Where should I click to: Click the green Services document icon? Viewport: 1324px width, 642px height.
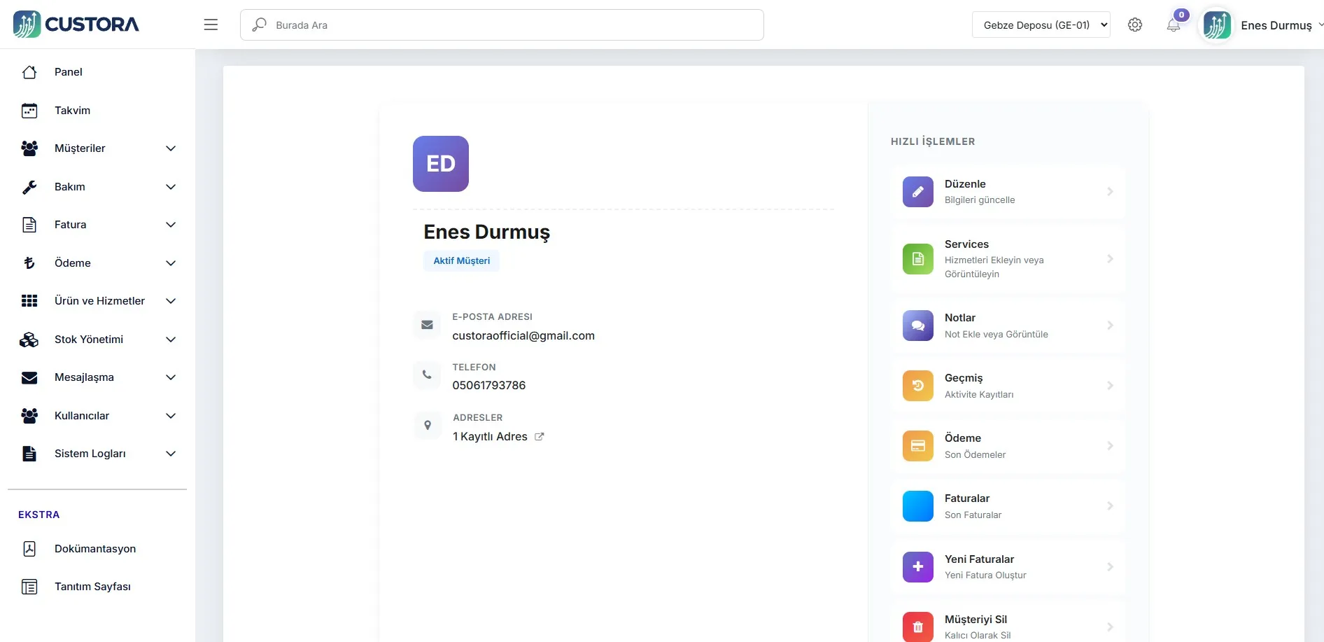pyautogui.click(x=917, y=259)
